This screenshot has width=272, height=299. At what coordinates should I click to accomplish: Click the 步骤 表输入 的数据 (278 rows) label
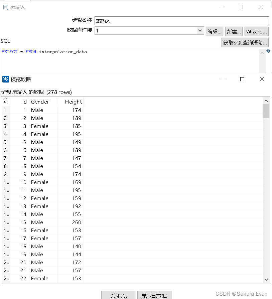[36, 92]
